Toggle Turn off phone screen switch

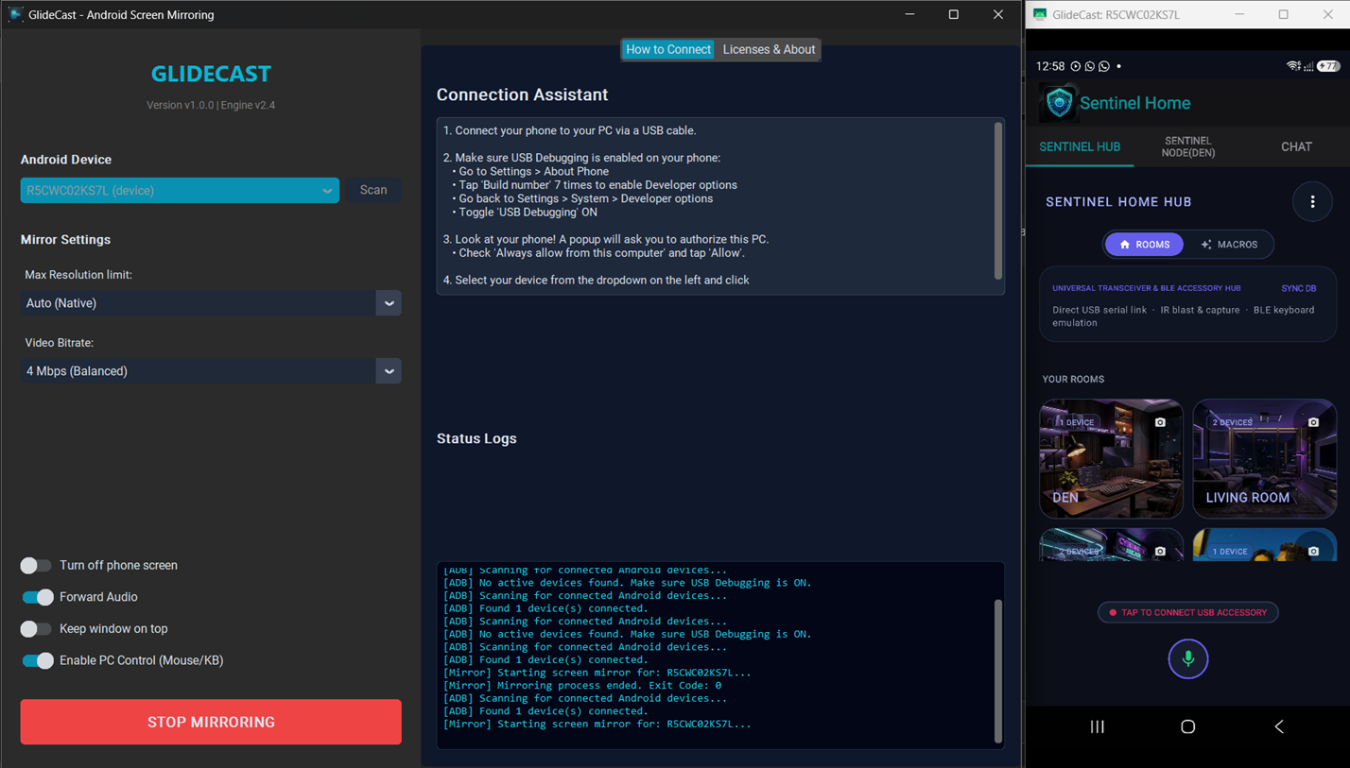(x=37, y=565)
